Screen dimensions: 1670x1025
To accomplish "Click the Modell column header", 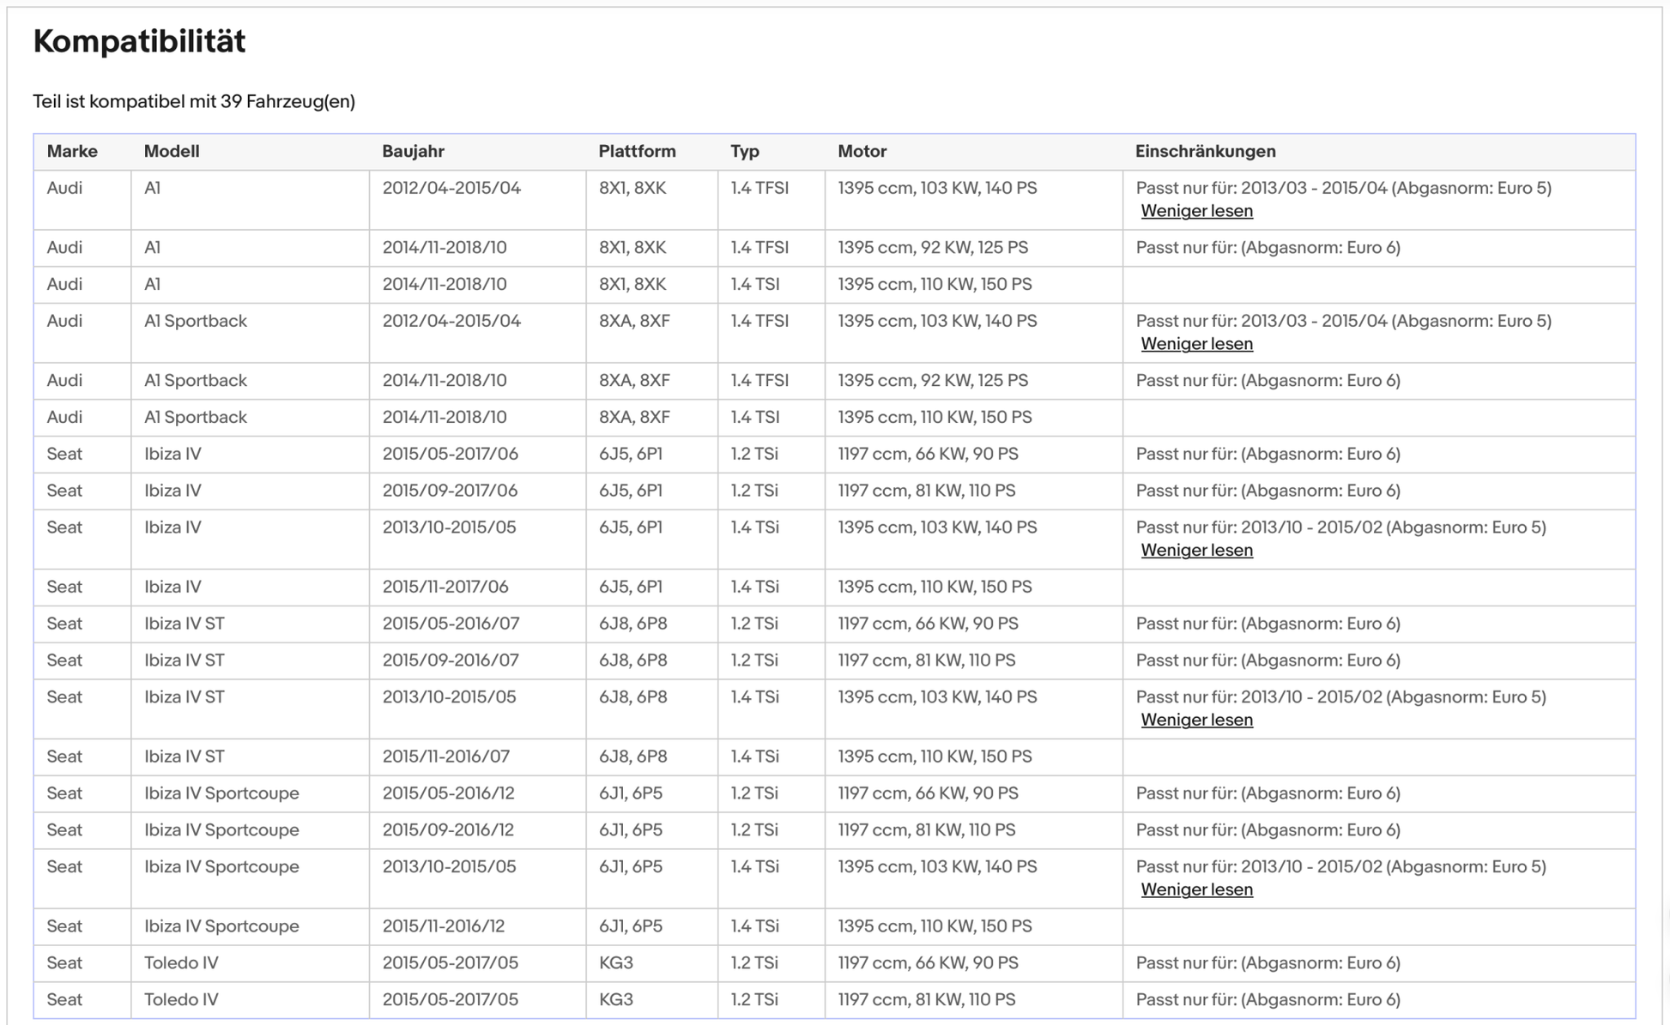I will coord(172,152).
